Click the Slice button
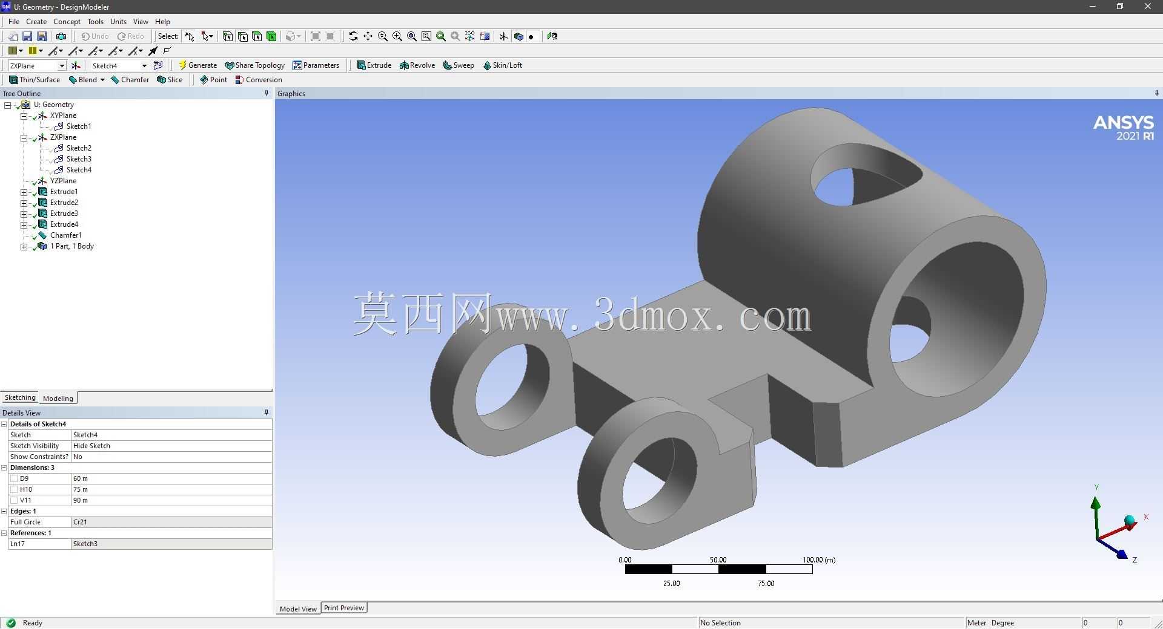 click(170, 80)
